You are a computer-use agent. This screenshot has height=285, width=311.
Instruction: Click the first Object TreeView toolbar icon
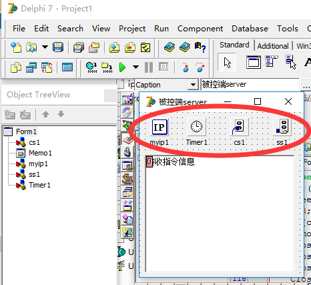10,114
